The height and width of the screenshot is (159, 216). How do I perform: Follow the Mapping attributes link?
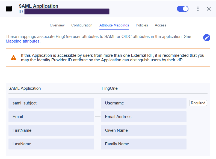click(x=23, y=41)
